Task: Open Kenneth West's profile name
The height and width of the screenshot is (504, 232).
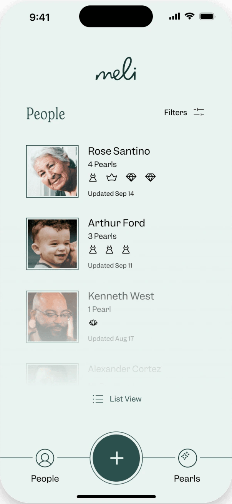Action: [121, 296]
